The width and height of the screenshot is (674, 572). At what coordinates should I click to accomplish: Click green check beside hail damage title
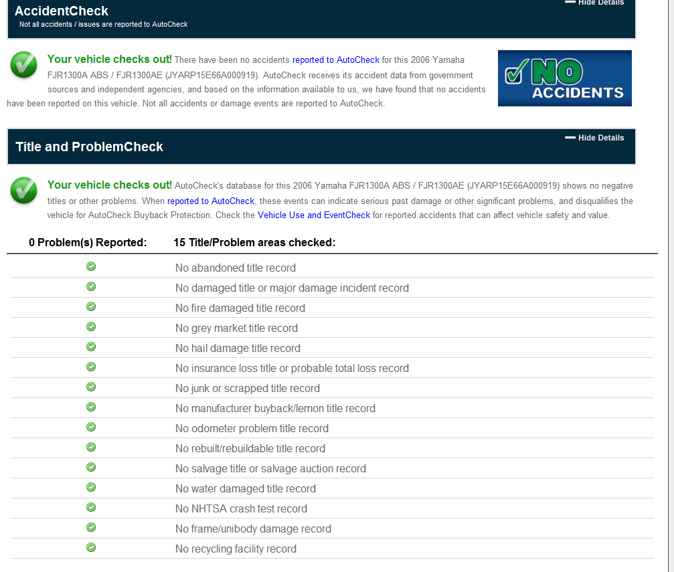point(91,347)
